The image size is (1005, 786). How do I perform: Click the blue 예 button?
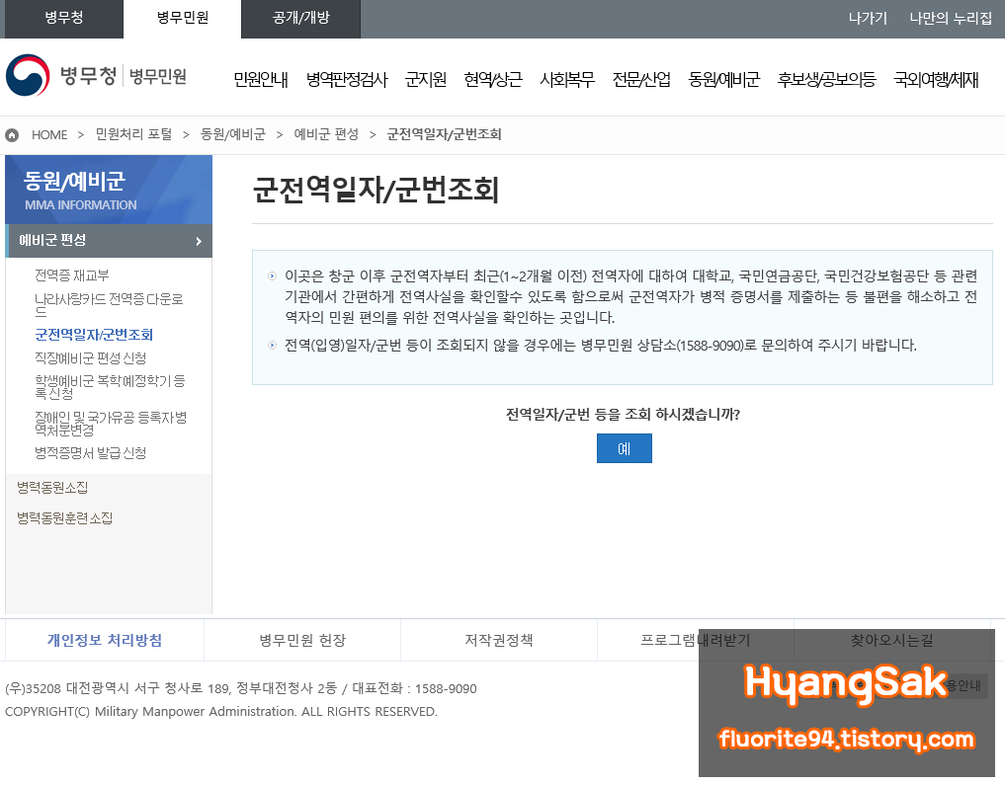click(625, 448)
